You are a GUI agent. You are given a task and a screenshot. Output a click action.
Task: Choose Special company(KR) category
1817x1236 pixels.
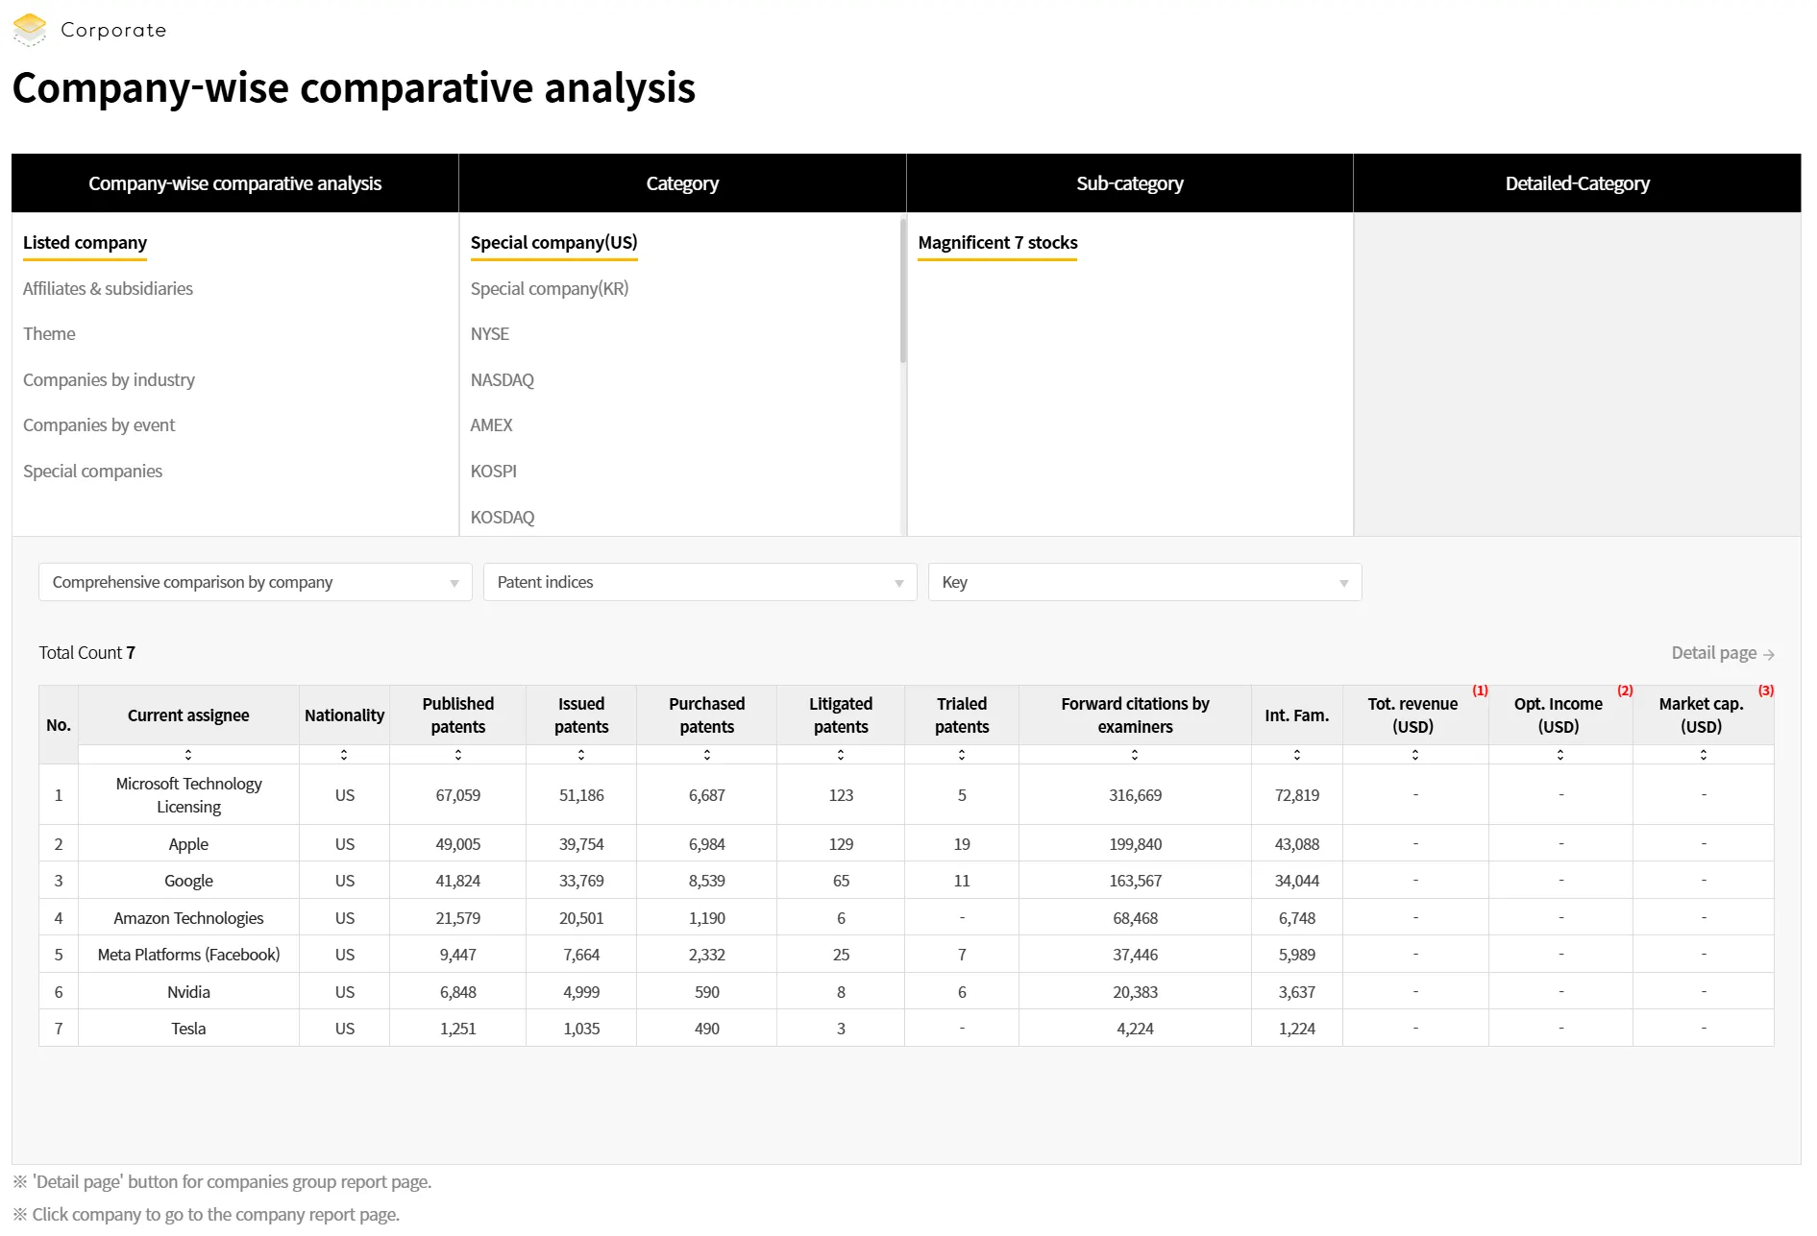[x=550, y=289]
